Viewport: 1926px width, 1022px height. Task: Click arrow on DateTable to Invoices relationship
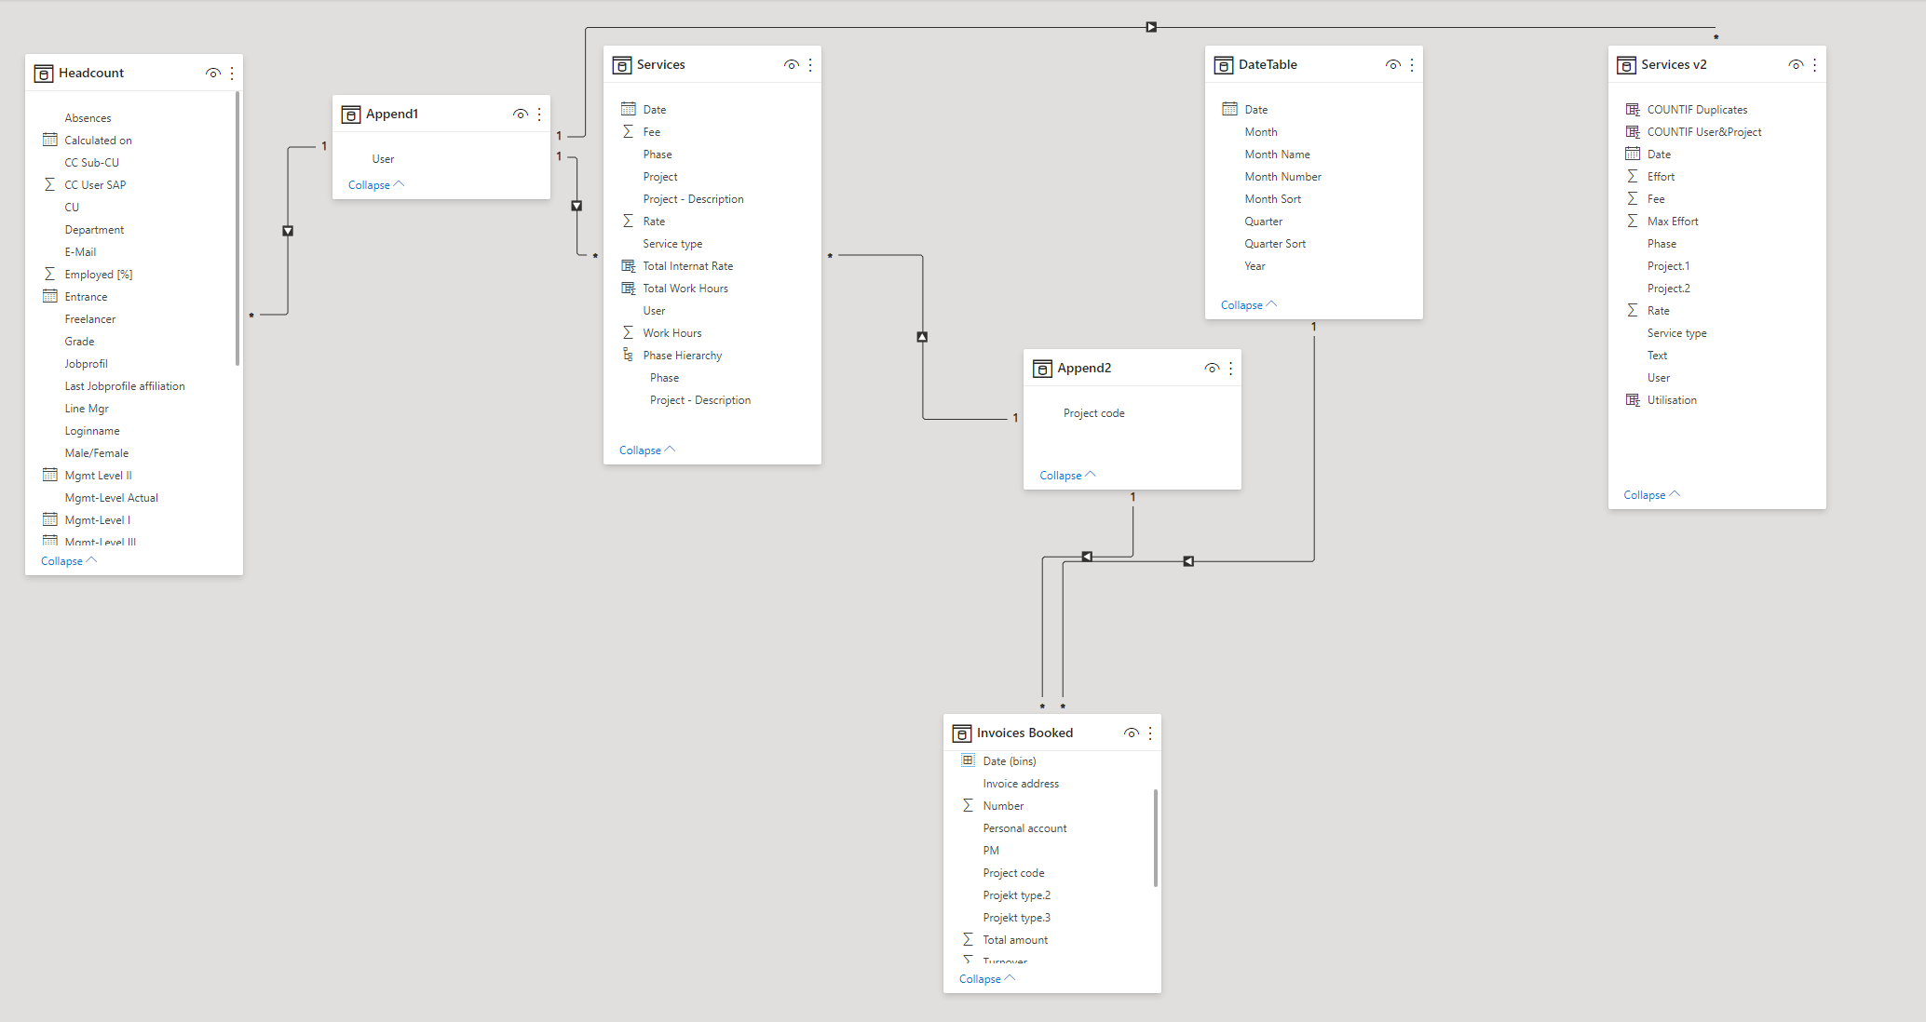[x=1188, y=561]
